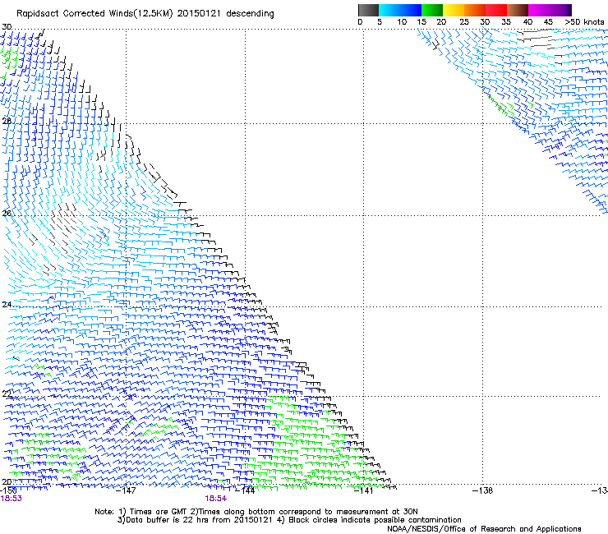Click the orange 25-30 knots legend segment

pos(475,10)
